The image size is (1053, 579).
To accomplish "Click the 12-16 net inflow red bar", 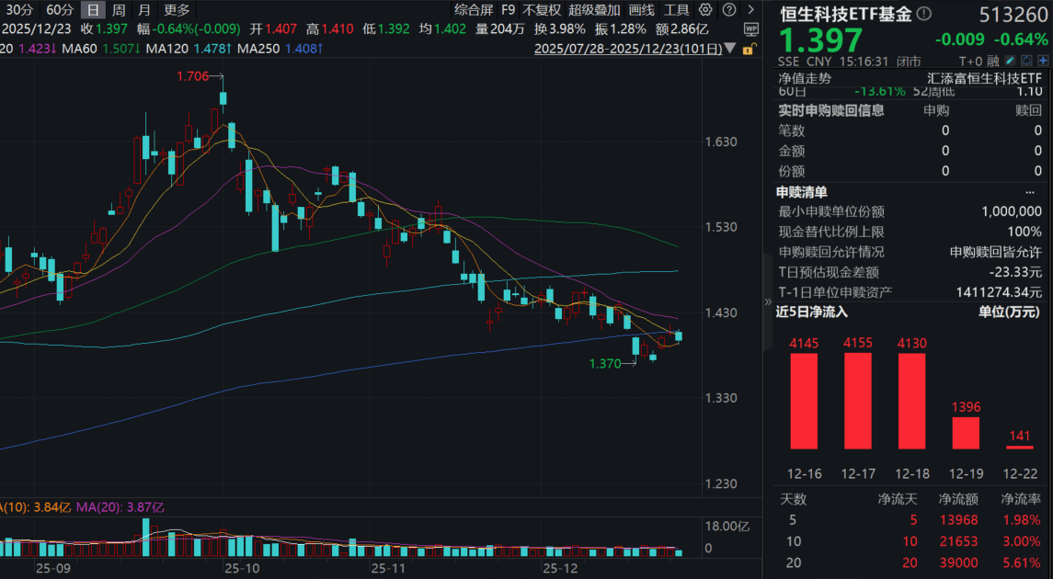I will pos(804,401).
